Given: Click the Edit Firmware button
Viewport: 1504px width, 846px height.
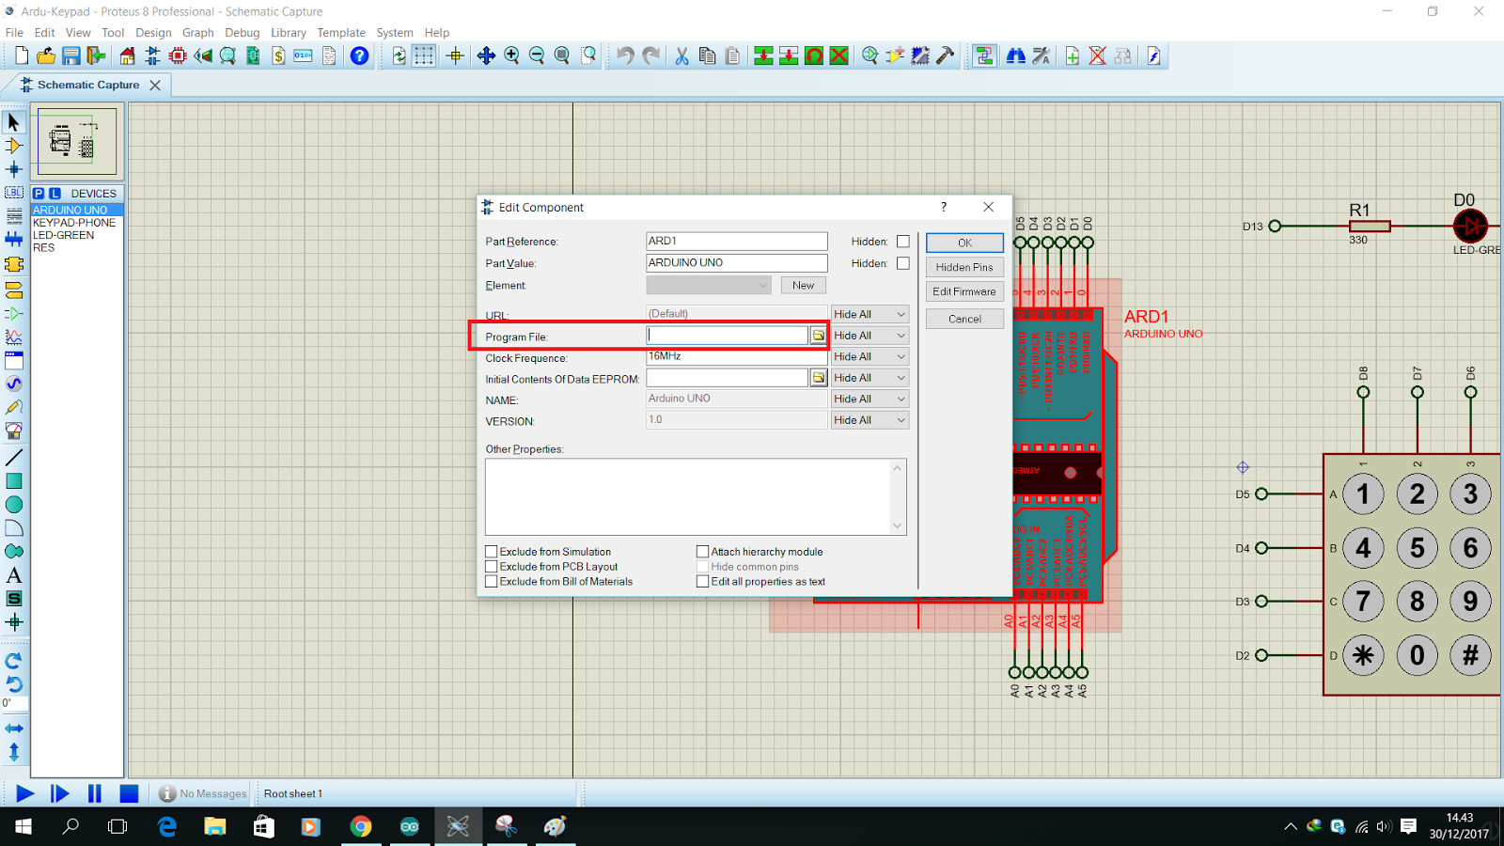Looking at the screenshot, I should coord(964,291).
